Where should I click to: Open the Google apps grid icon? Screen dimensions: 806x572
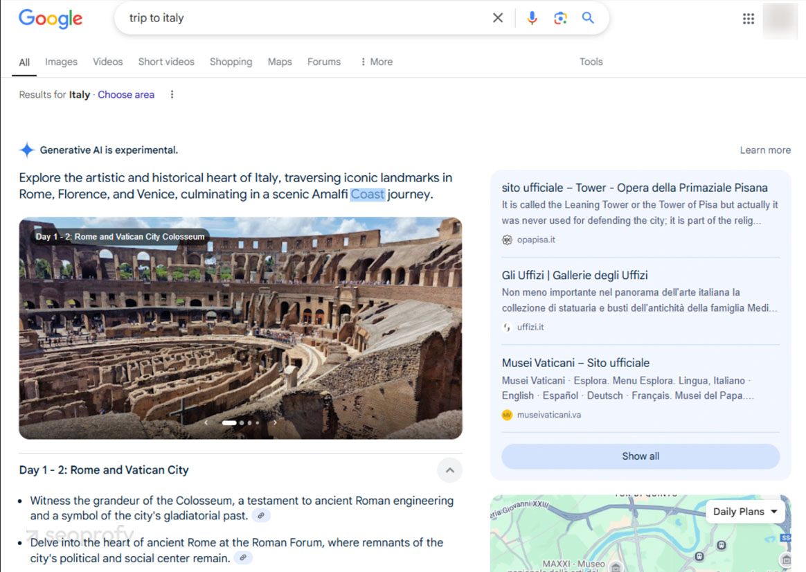[749, 19]
